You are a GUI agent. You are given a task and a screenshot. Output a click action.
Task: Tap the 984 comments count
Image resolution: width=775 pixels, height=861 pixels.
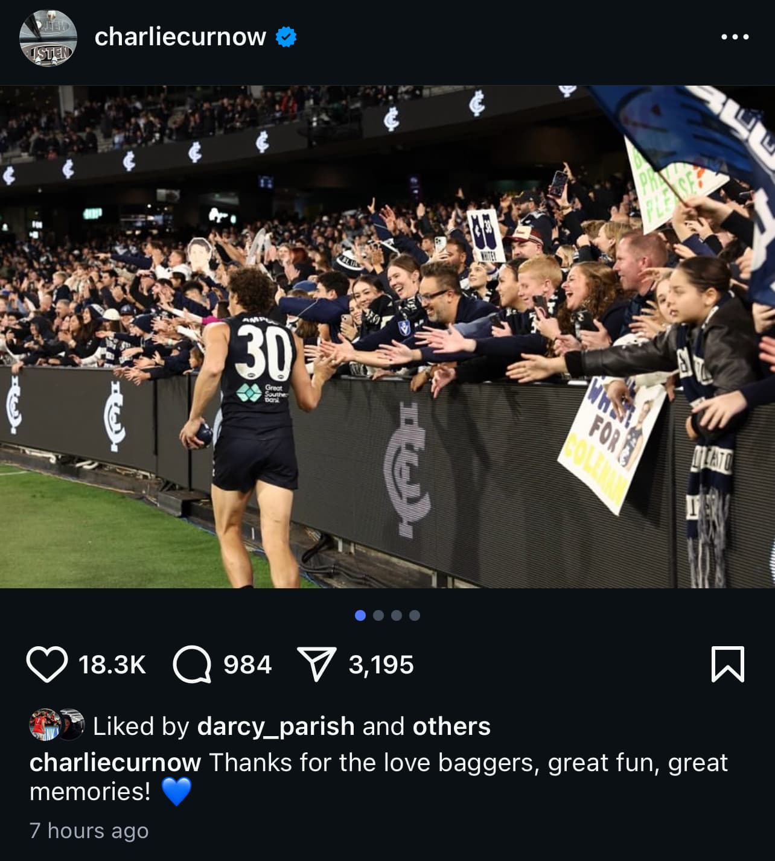(247, 665)
